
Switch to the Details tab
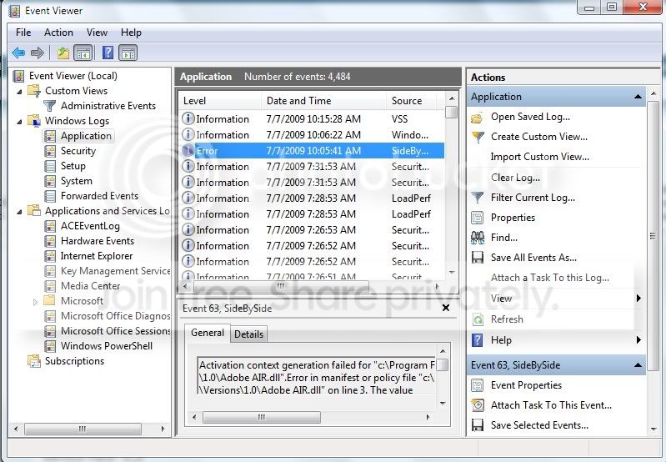click(x=249, y=334)
